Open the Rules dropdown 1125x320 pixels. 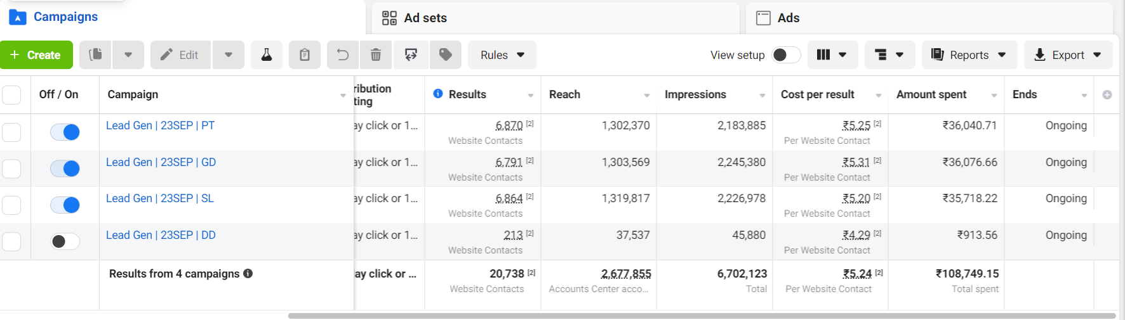[x=502, y=55]
